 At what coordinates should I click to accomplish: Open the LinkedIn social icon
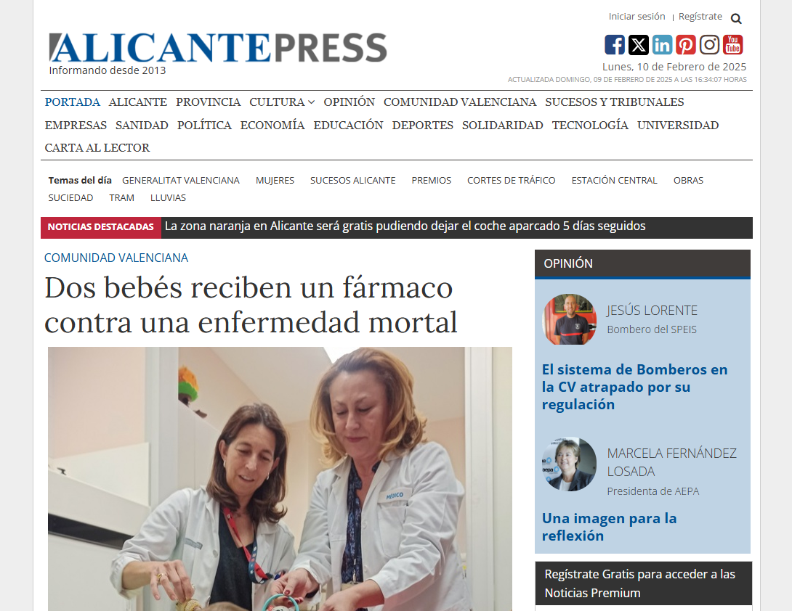(x=662, y=45)
